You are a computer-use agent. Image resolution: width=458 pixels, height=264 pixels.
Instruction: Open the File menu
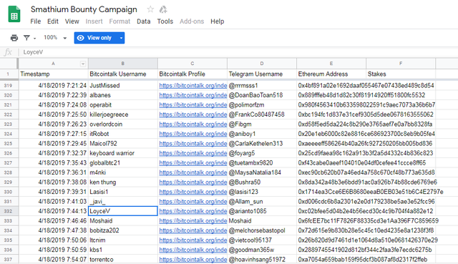pyautogui.click(x=35, y=21)
